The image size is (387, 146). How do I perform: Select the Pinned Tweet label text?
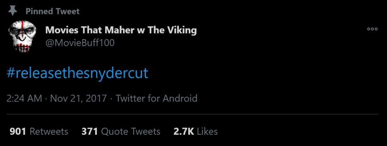(x=53, y=11)
